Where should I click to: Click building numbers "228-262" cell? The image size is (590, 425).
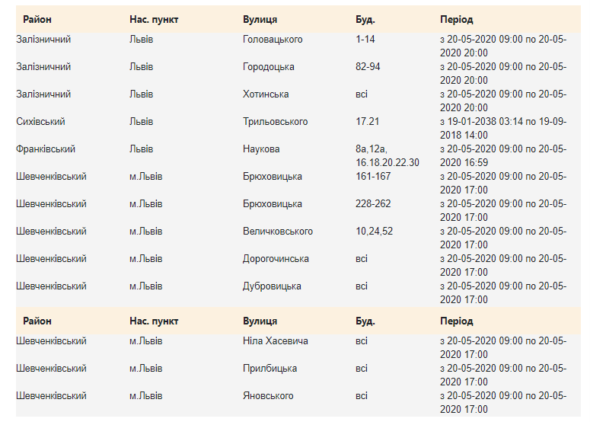[373, 204]
